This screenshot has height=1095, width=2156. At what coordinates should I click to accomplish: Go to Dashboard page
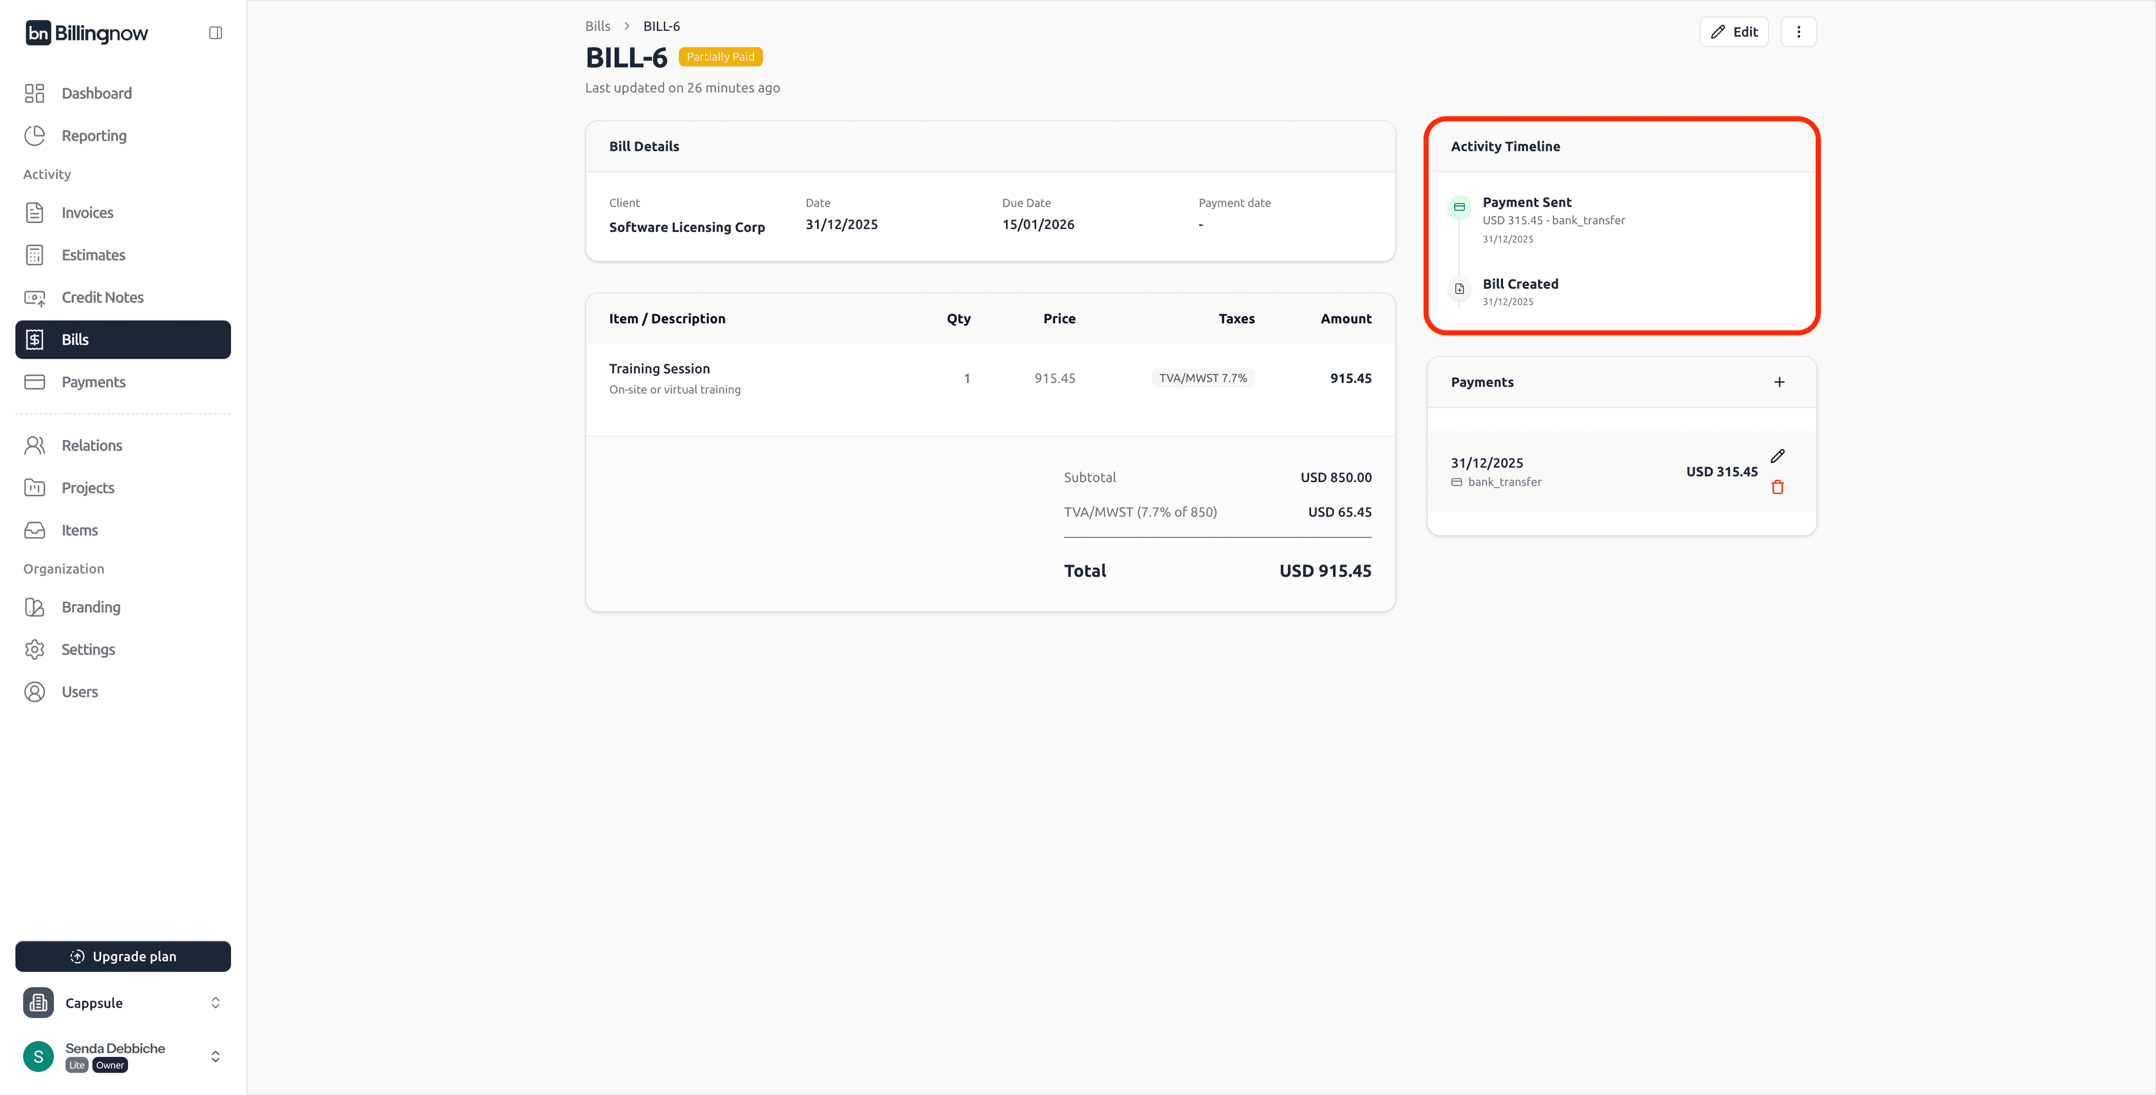coord(96,93)
